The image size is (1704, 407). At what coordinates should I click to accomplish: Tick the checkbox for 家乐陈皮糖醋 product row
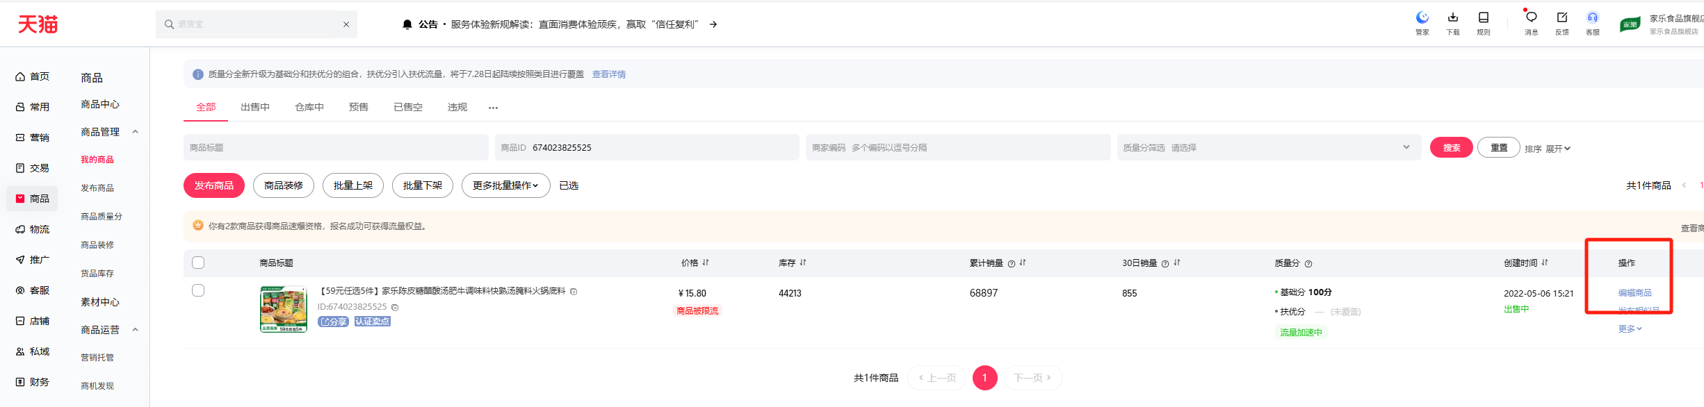(198, 290)
